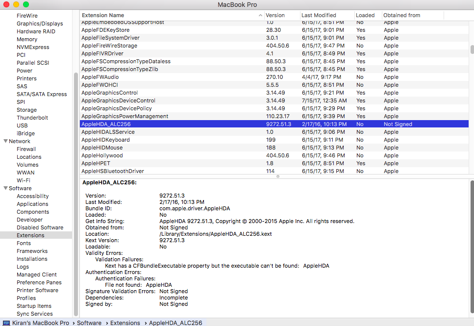This screenshot has width=474, height=326.
Task: Open the Thunderbolt hardware section
Action: pos(32,118)
